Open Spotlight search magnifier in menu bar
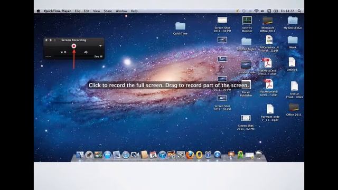This screenshot has width=338, height=190. [x=299, y=11]
